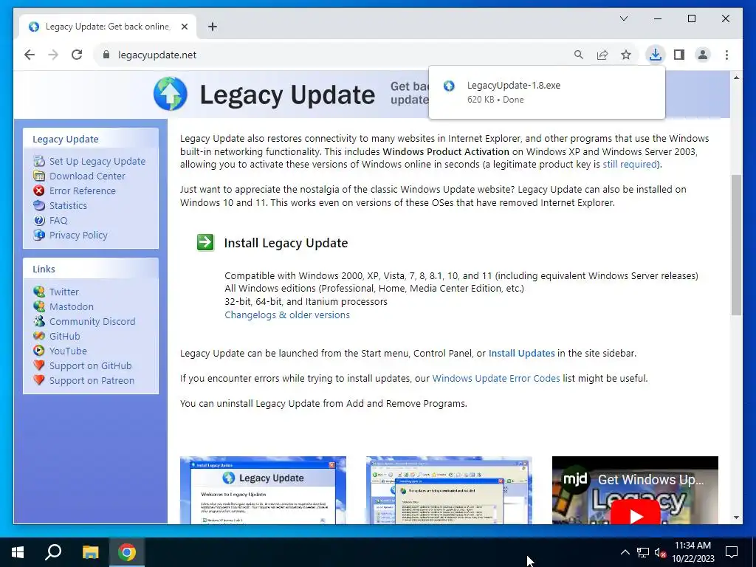Toggle the Chrome side panel icon
Image resolution: width=756 pixels, height=567 pixels.
[x=679, y=55]
